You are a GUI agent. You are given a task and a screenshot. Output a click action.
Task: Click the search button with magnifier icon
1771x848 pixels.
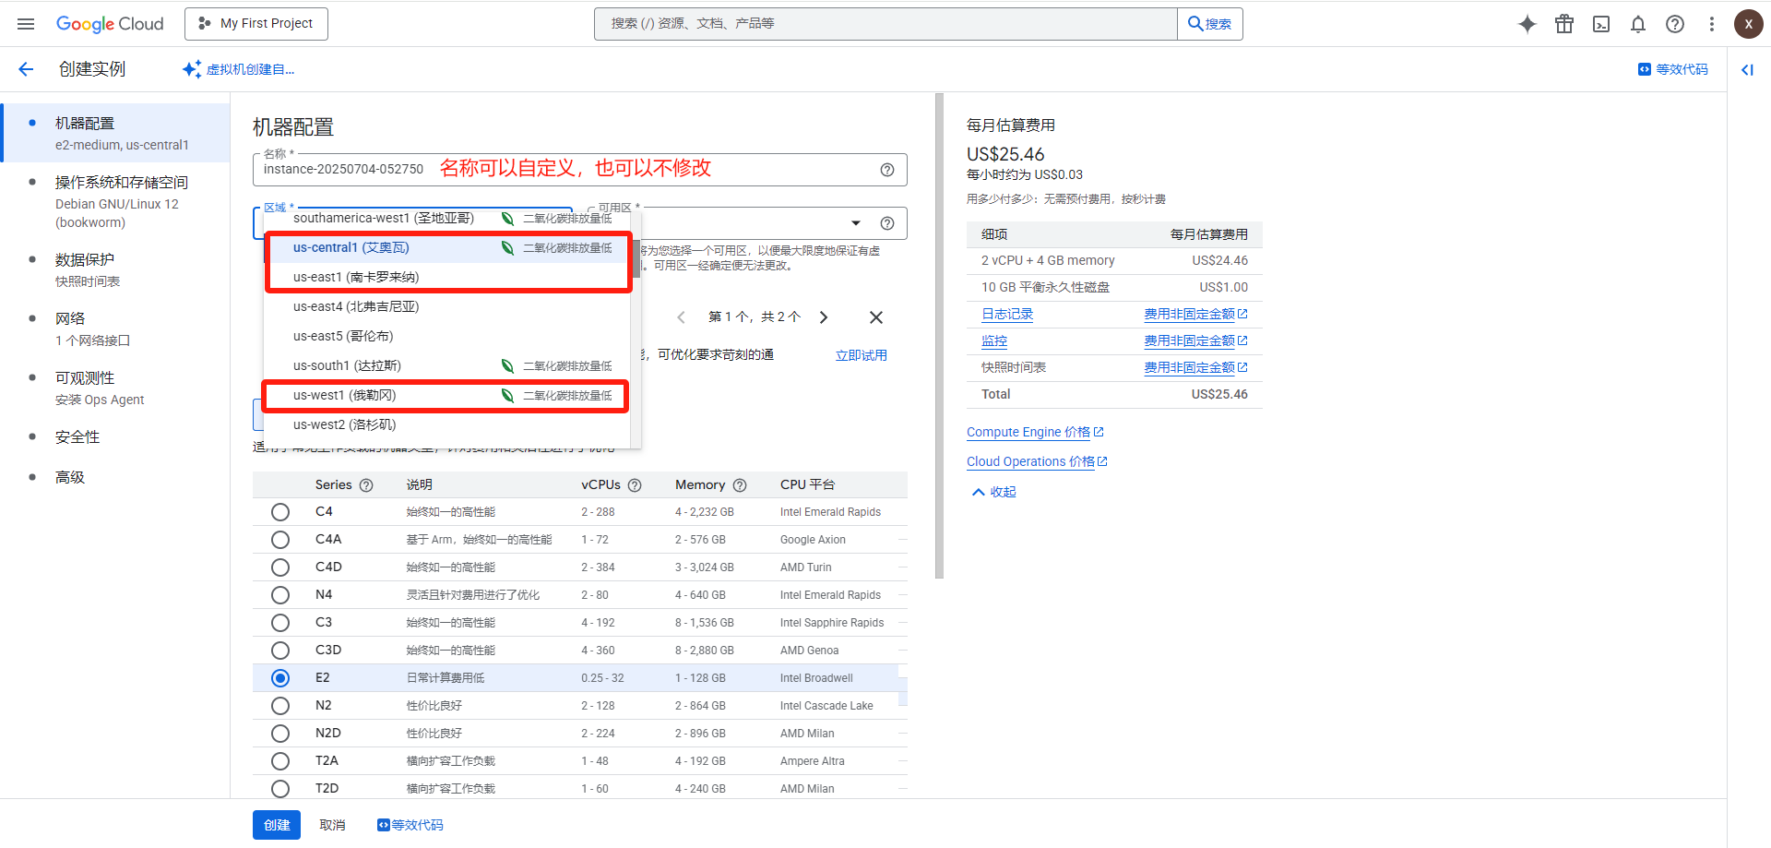click(x=1210, y=24)
